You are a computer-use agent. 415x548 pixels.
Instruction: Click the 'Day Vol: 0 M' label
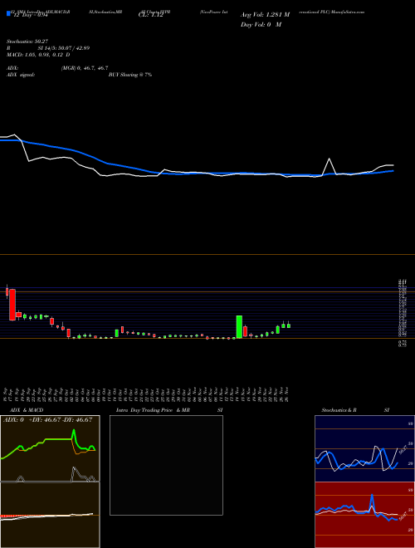[x=261, y=24]
